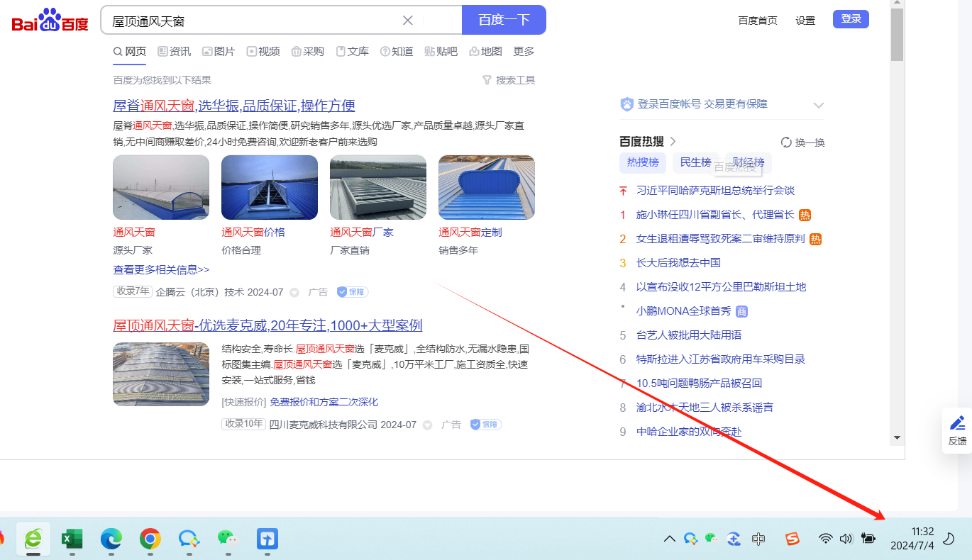972x560 pixels.
Task: Open Excel from the taskbar
Action: [x=72, y=539]
